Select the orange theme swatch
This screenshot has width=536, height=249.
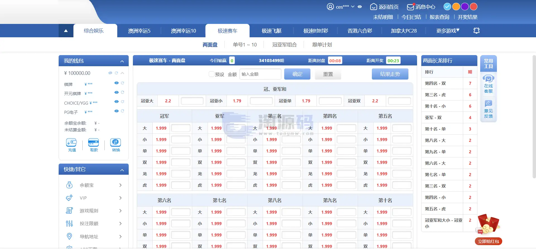(x=456, y=6)
